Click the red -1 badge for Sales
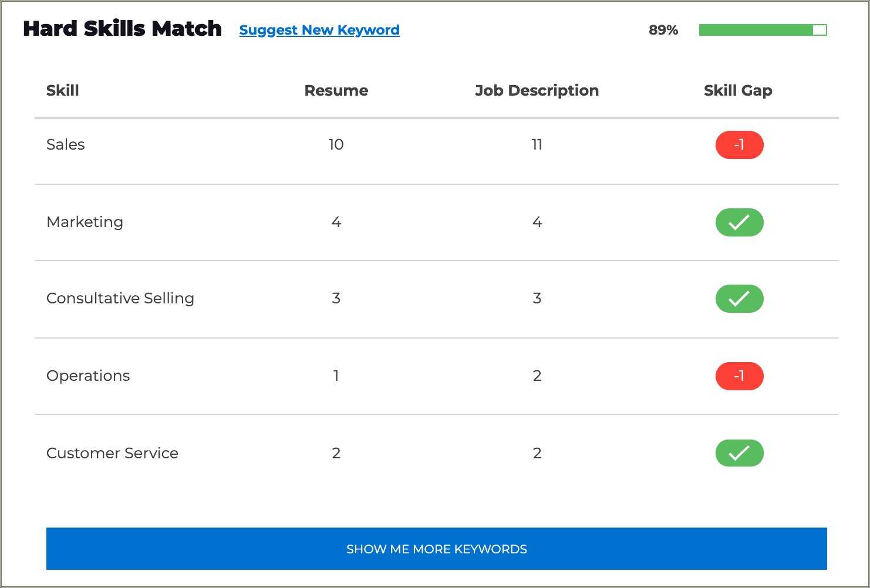 [x=739, y=145]
